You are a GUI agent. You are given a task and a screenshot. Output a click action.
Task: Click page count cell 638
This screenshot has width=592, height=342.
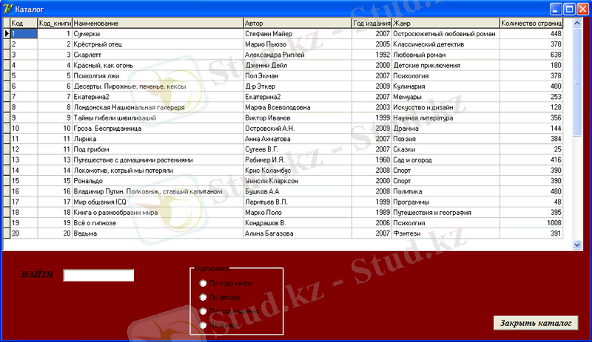pyautogui.click(x=531, y=55)
